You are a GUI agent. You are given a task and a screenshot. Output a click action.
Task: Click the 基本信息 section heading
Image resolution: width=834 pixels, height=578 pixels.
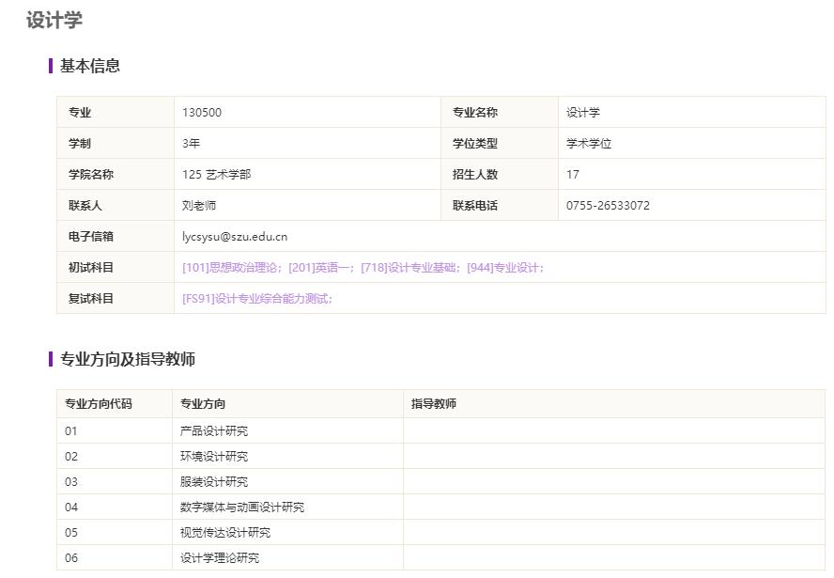pos(90,66)
